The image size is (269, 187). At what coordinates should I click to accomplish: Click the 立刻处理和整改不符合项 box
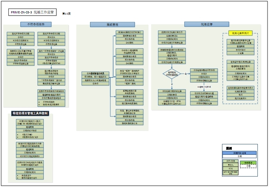204,70
